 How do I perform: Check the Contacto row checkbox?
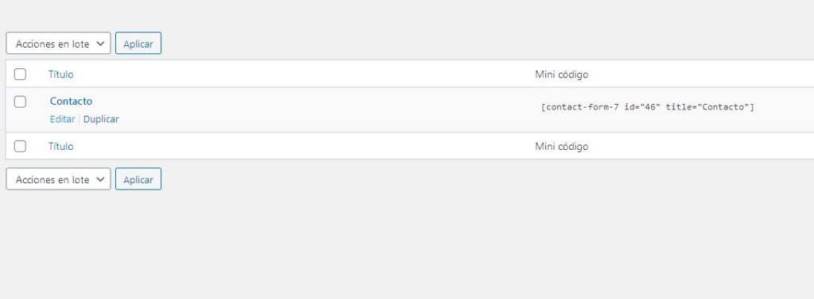click(20, 102)
